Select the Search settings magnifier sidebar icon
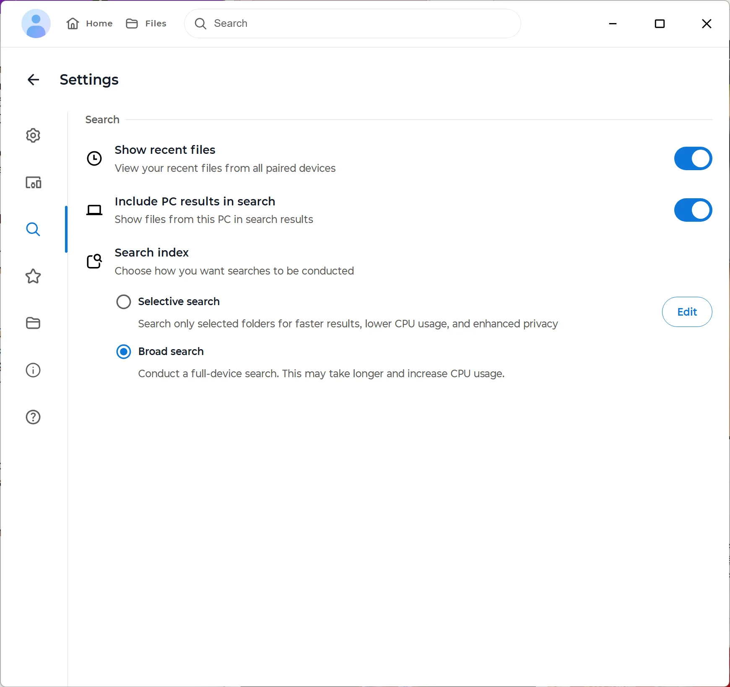Screen dimensions: 730x687 [x=33, y=229]
